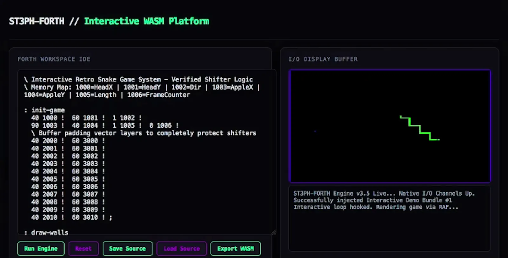Click the 'Buffer padding vector layers' comment

tap(144, 133)
